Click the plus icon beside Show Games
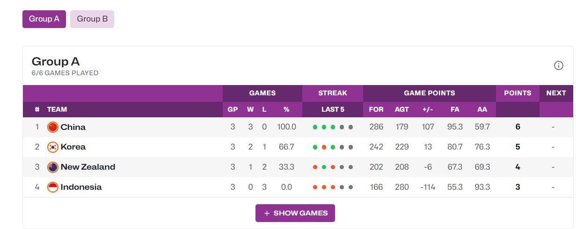Viewport: 576px width, 229px height. tap(267, 213)
